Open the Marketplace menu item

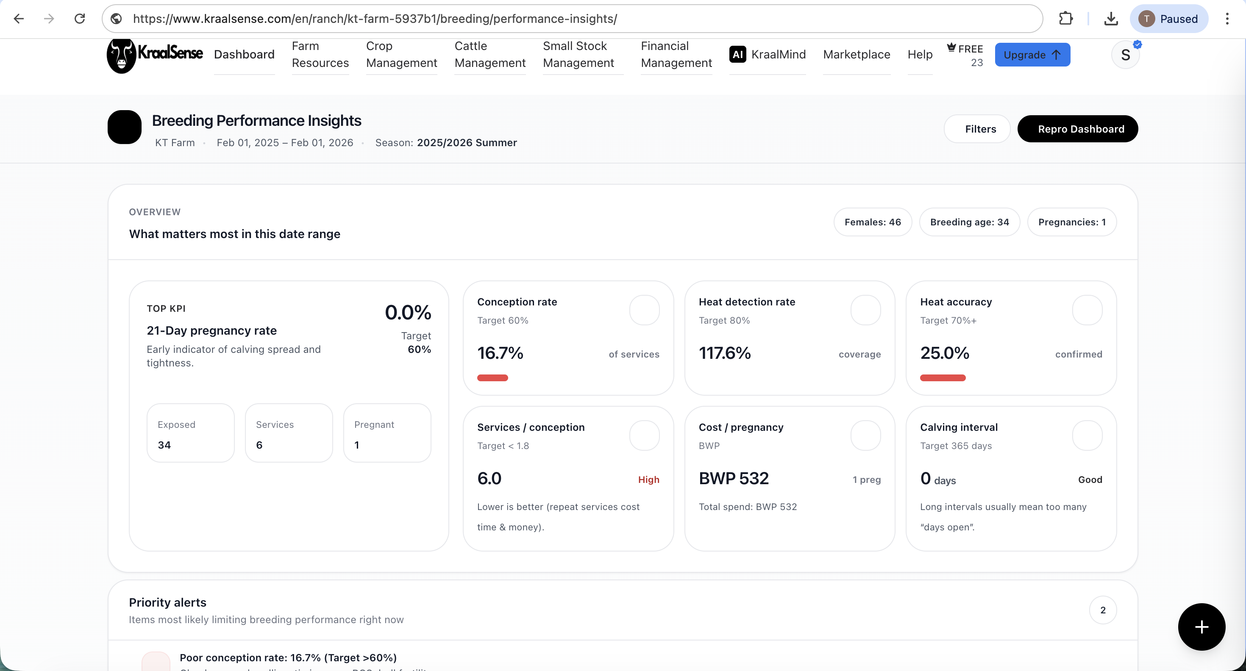coord(856,55)
